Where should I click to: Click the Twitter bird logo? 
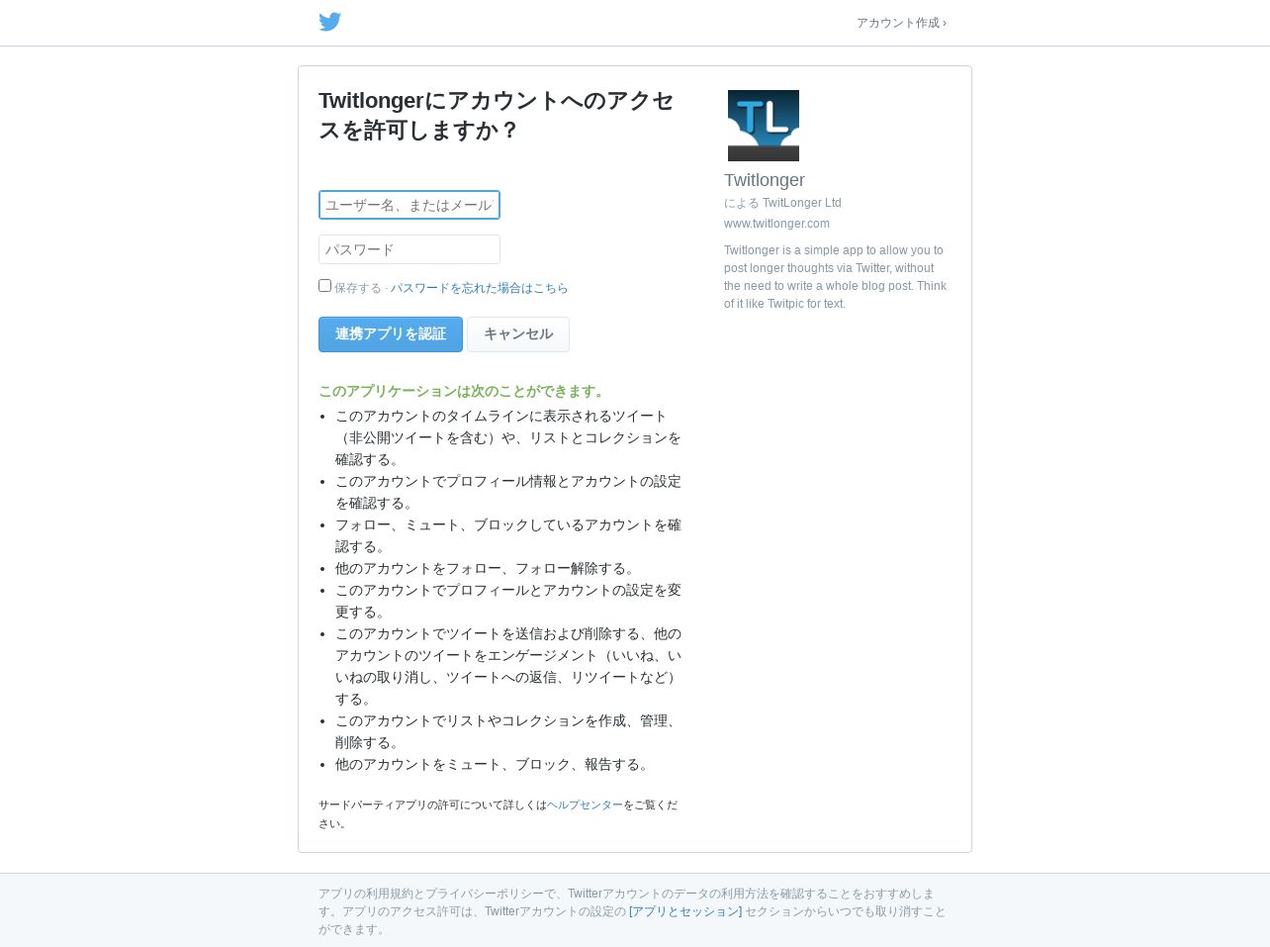point(330,22)
